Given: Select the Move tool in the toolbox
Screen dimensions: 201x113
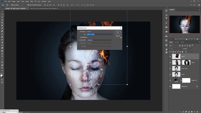Looking at the screenshot, I should click(x=2, y=11).
